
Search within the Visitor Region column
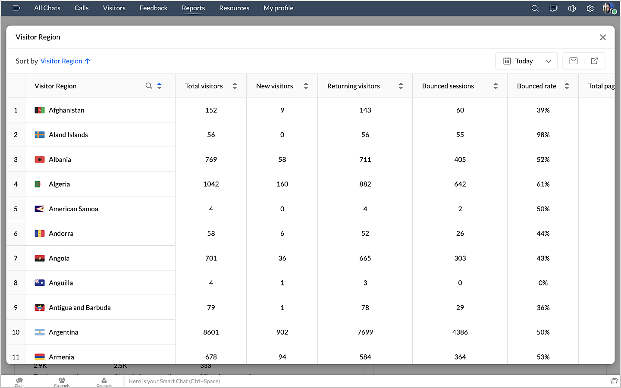[149, 86]
